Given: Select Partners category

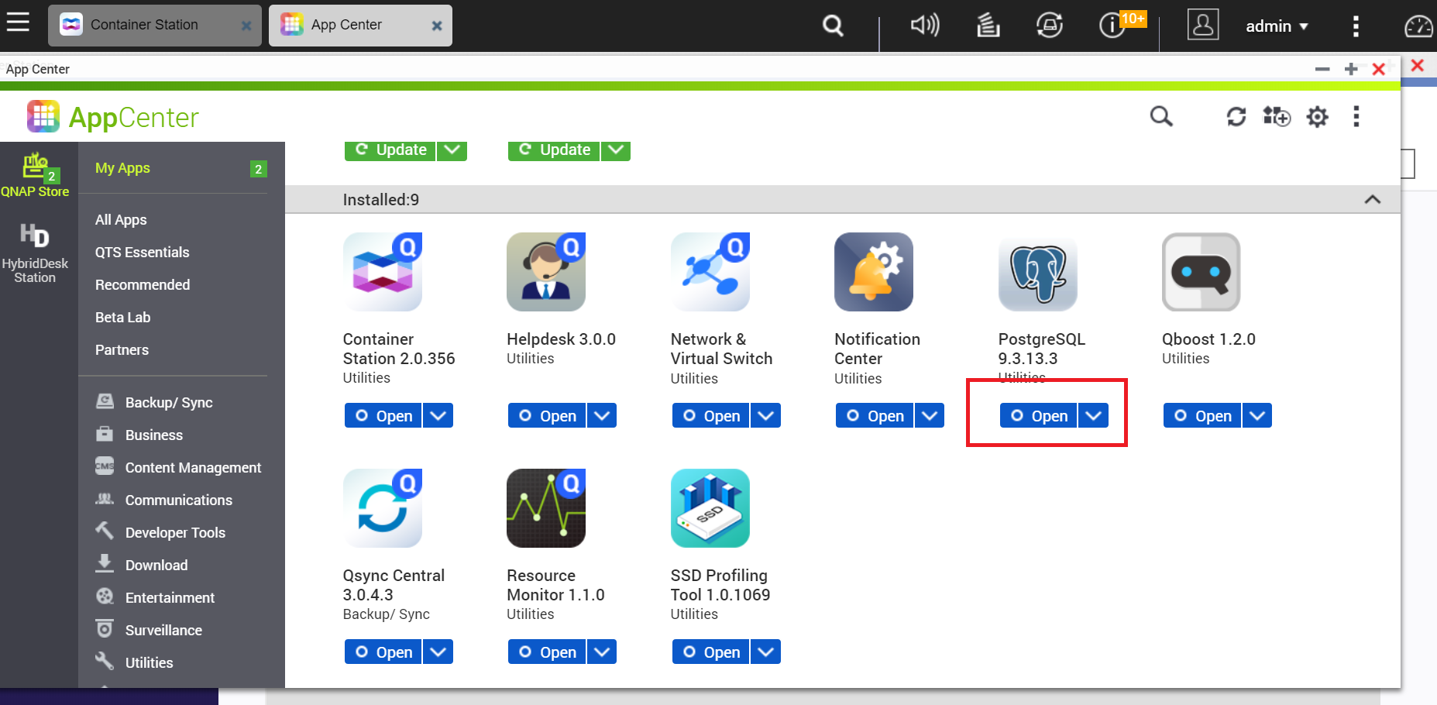Looking at the screenshot, I should (x=122, y=350).
